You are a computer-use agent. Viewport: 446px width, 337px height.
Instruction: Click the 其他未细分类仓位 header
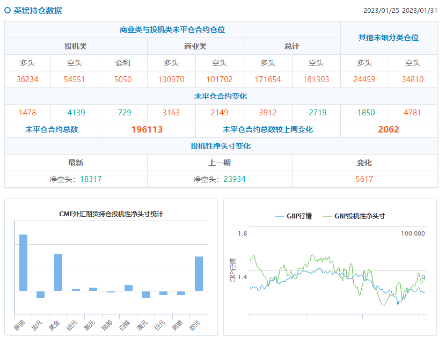tap(389, 38)
